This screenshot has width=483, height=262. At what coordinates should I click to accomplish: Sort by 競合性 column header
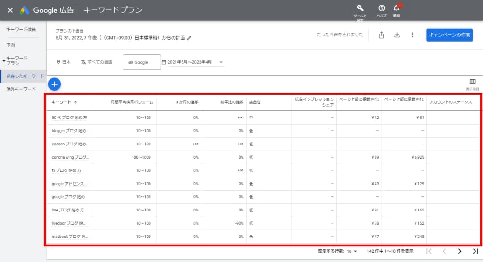pyautogui.click(x=255, y=102)
